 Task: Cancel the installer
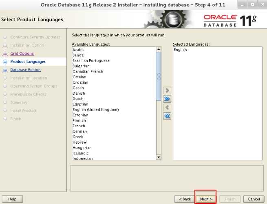point(254,199)
